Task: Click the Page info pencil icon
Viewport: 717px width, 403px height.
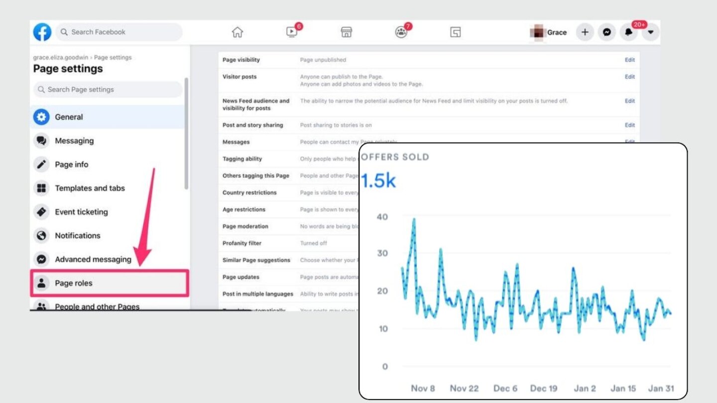Action: (41, 165)
